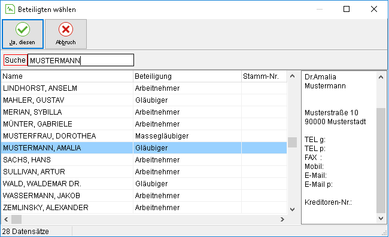Sort list by the Name column header

67,76
